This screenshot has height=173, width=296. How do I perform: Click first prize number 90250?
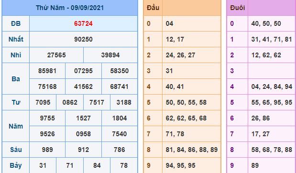(83, 39)
